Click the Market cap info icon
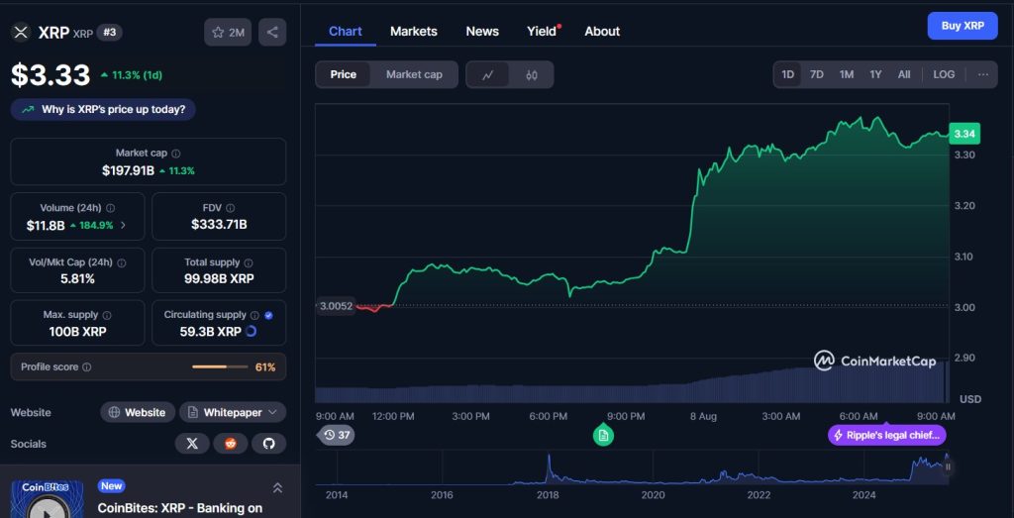The height and width of the screenshot is (518, 1014). [x=176, y=154]
